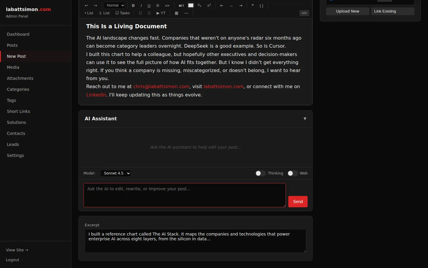
Task: Insert a YouTube video embed
Action: [x=161, y=13]
